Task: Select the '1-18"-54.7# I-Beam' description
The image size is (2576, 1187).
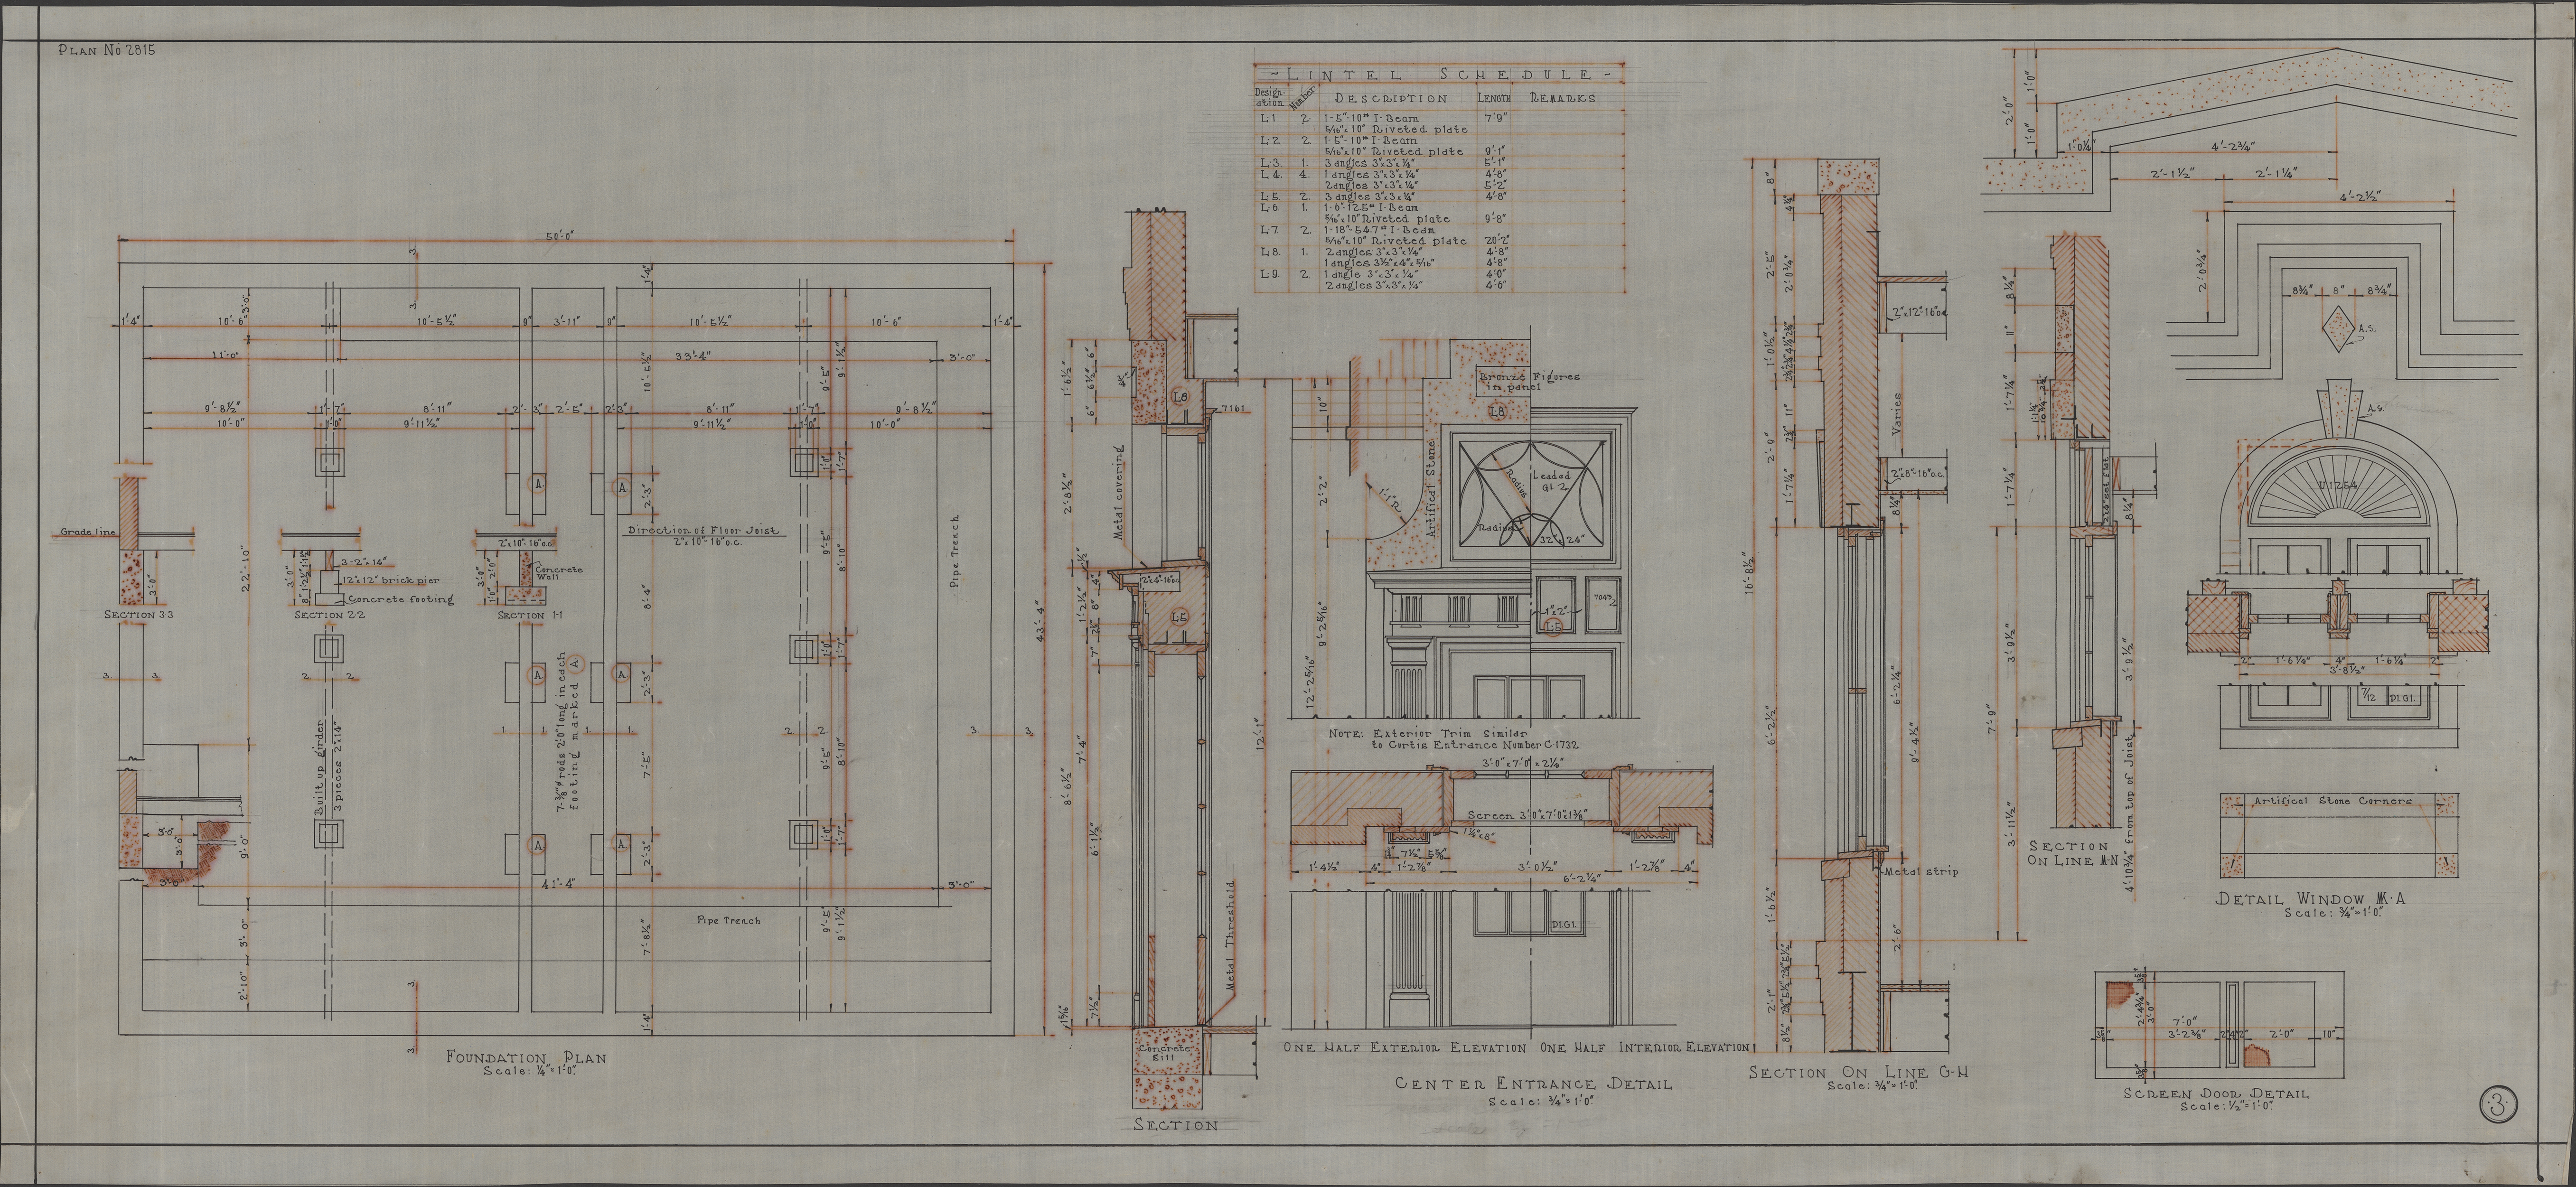Action: click(x=1380, y=231)
